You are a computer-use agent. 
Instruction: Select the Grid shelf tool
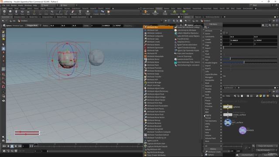tap(28, 12)
